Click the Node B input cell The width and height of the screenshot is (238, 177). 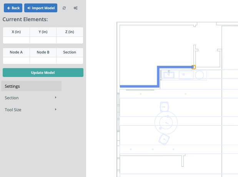coord(43,60)
